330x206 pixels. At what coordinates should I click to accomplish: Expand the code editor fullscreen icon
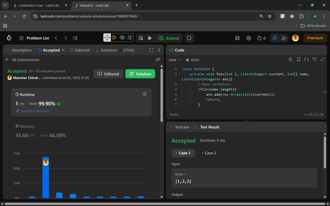(x=322, y=59)
